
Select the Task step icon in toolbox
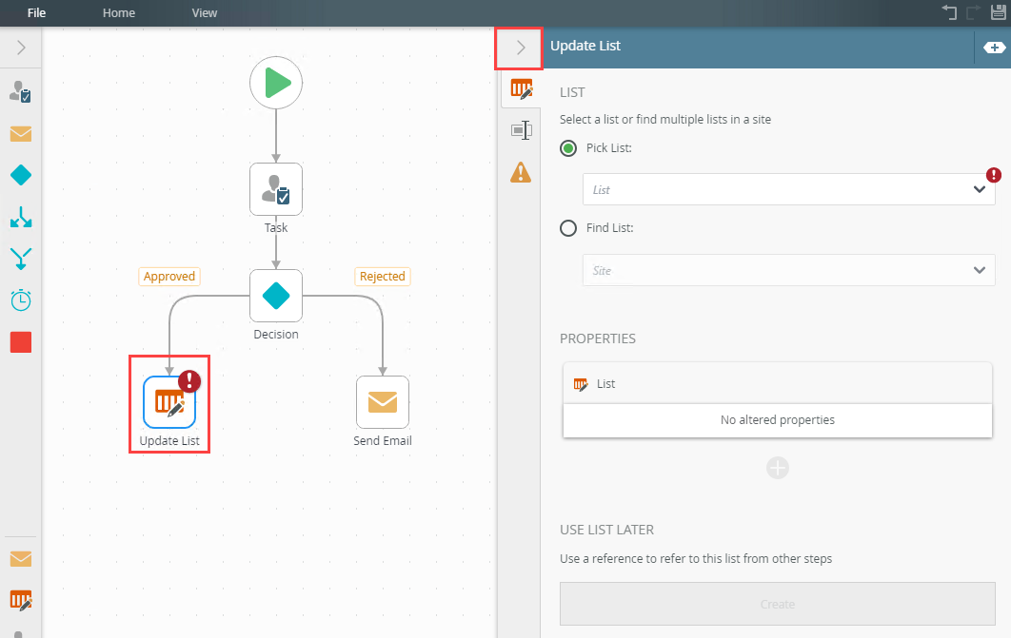pyautogui.click(x=21, y=92)
